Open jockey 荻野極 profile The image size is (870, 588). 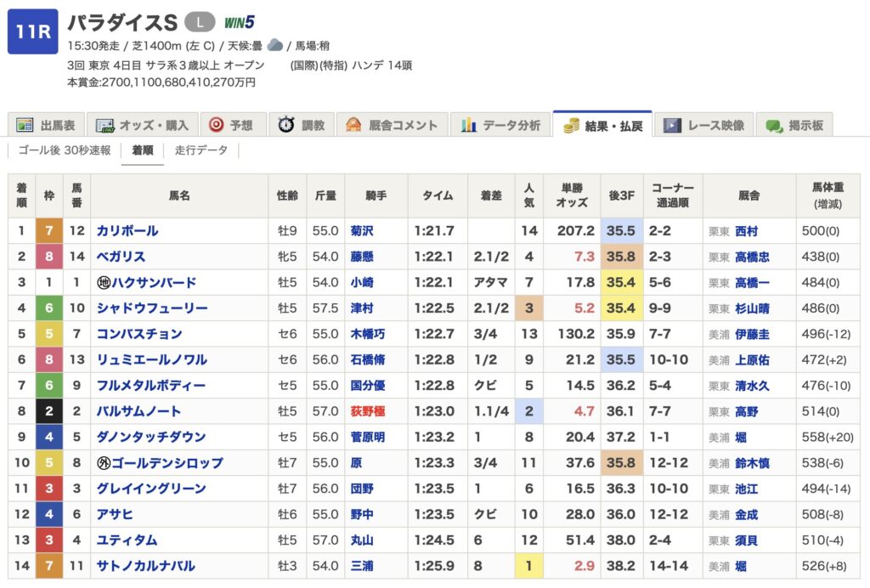coord(368,411)
